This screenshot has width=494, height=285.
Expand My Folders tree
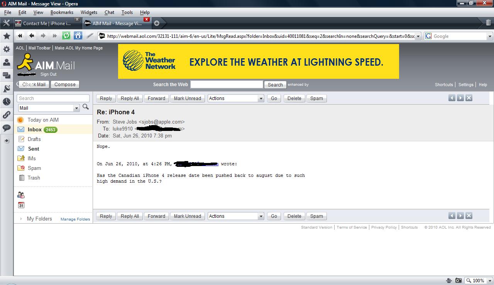pos(21,219)
